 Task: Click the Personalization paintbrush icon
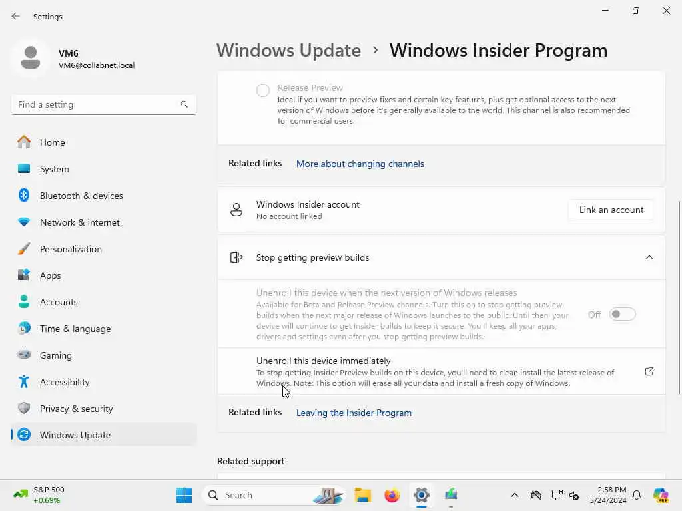point(24,249)
